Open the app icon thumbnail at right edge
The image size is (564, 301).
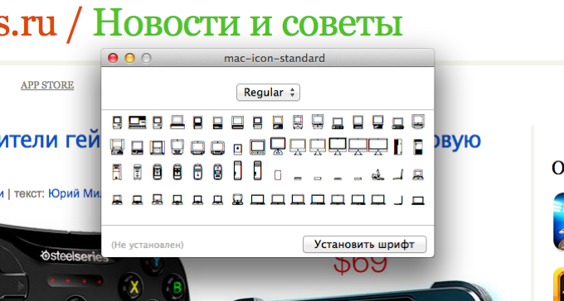[x=558, y=222]
